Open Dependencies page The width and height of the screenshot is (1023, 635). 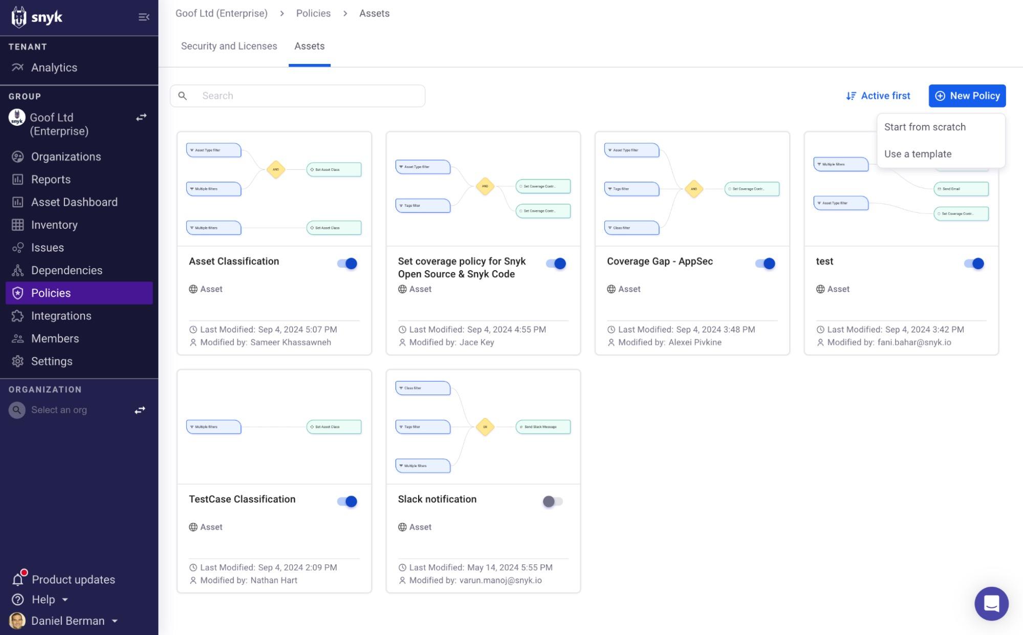(x=67, y=270)
